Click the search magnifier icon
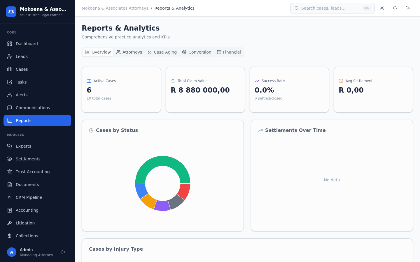Screen dimensions: 420x262 297,8
